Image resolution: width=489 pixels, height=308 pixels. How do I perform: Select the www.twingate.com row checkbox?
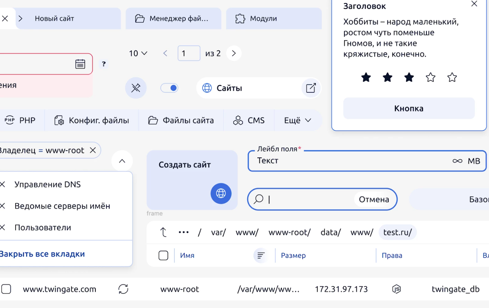click(6, 289)
